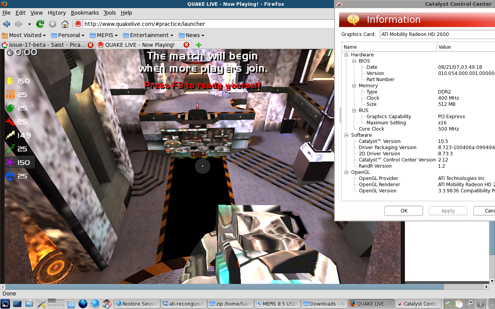This screenshot has height=309, width=495.
Task: Select the Driver Packaging Version row
Action: 419,148
